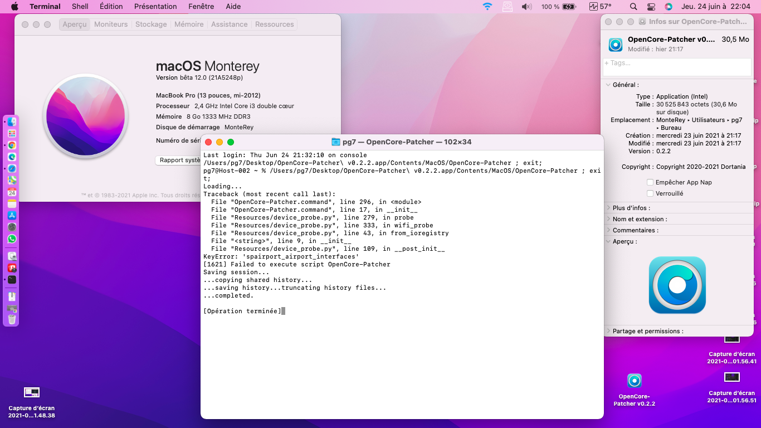This screenshot has height=428, width=761.
Task: Open the Édition menu
Action: (111, 7)
